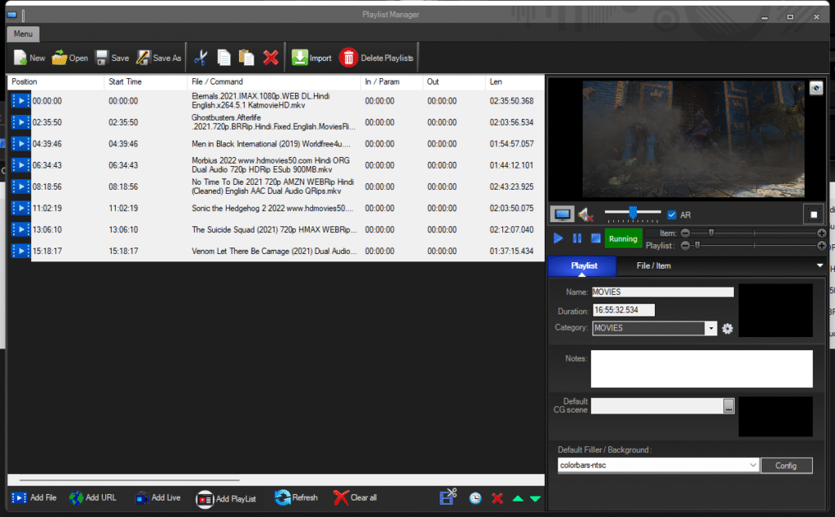Toggle the AR checkbox in preview area
The image size is (835, 517).
coord(670,214)
